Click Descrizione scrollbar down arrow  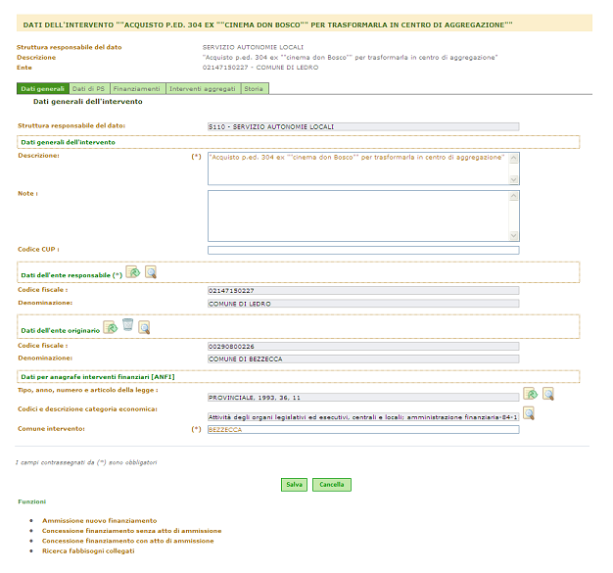click(x=514, y=179)
